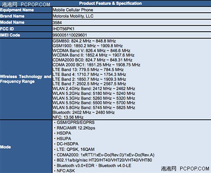211x173 pixels.
Task: Select the WLAN 2.4GHz Band line
Action: click(94, 88)
